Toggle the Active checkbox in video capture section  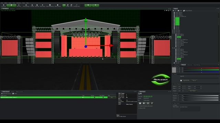click(174, 105)
